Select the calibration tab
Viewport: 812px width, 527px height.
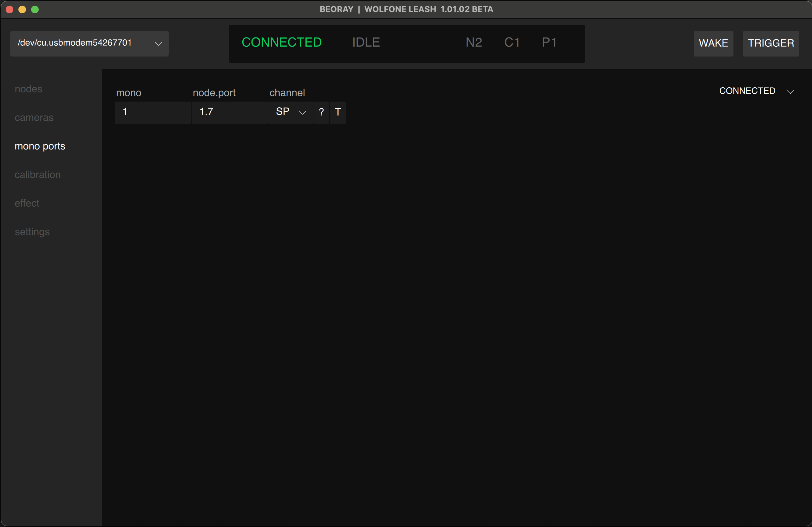click(37, 175)
